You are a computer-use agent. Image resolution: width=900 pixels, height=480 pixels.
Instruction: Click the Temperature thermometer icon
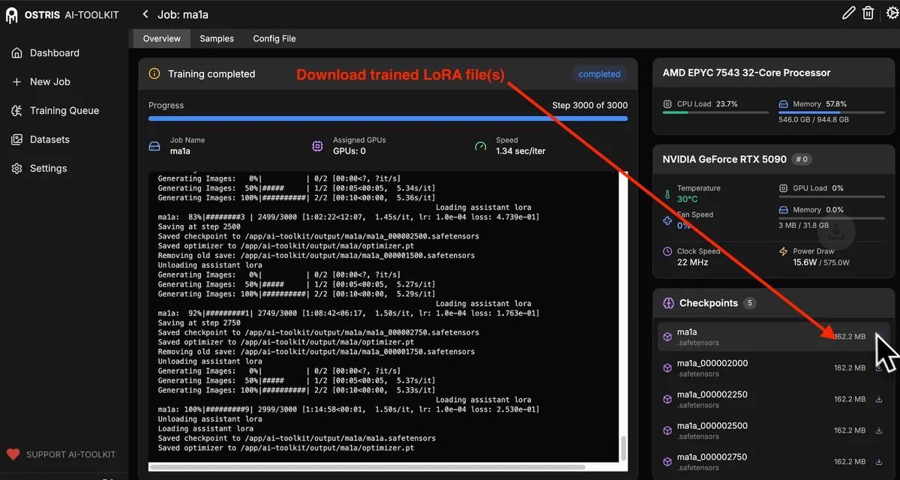(x=667, y=194)
